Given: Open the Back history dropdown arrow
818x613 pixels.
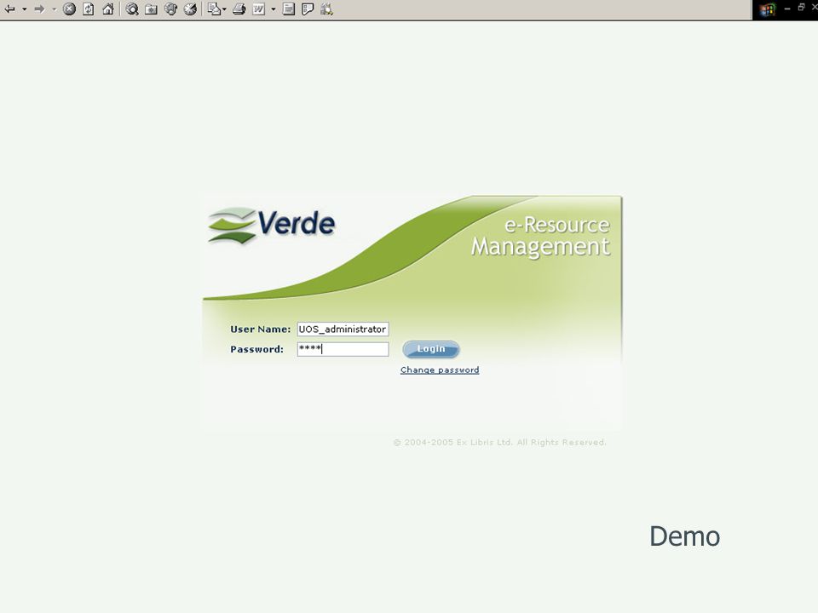Looking at the screenshot, I should pos(24,9).
